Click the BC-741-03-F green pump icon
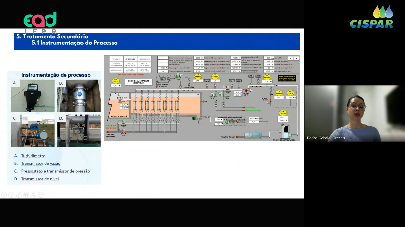Screen dimensions: 405x227 [227, 122]
